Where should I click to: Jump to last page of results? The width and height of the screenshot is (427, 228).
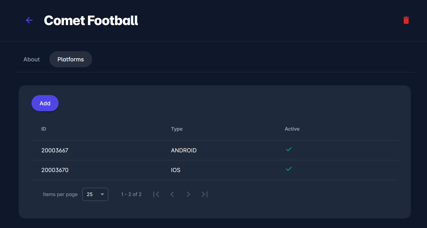(x=204, y=194)
